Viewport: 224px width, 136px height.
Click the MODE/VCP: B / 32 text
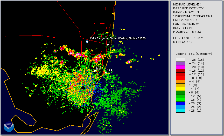[x=187, y=32]
